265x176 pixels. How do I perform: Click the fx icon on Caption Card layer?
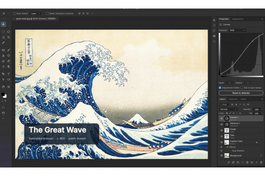[257, 142]
